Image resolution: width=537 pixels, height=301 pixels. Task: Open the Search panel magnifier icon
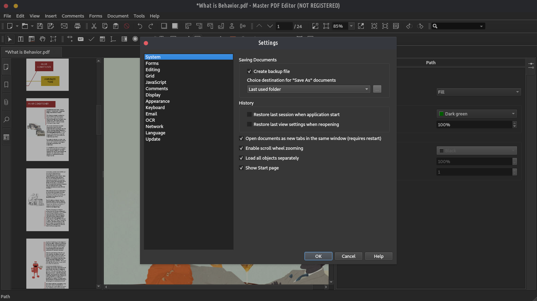click(x=6, y=119)
